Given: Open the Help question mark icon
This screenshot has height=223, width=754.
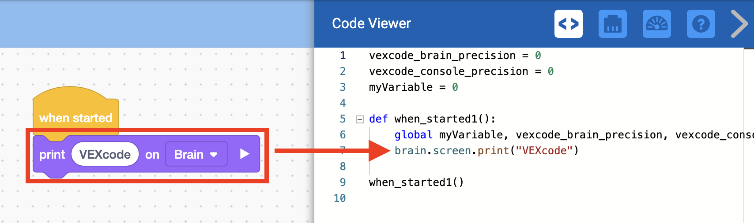Looking at the screenshot, I should tap(701, 24).
